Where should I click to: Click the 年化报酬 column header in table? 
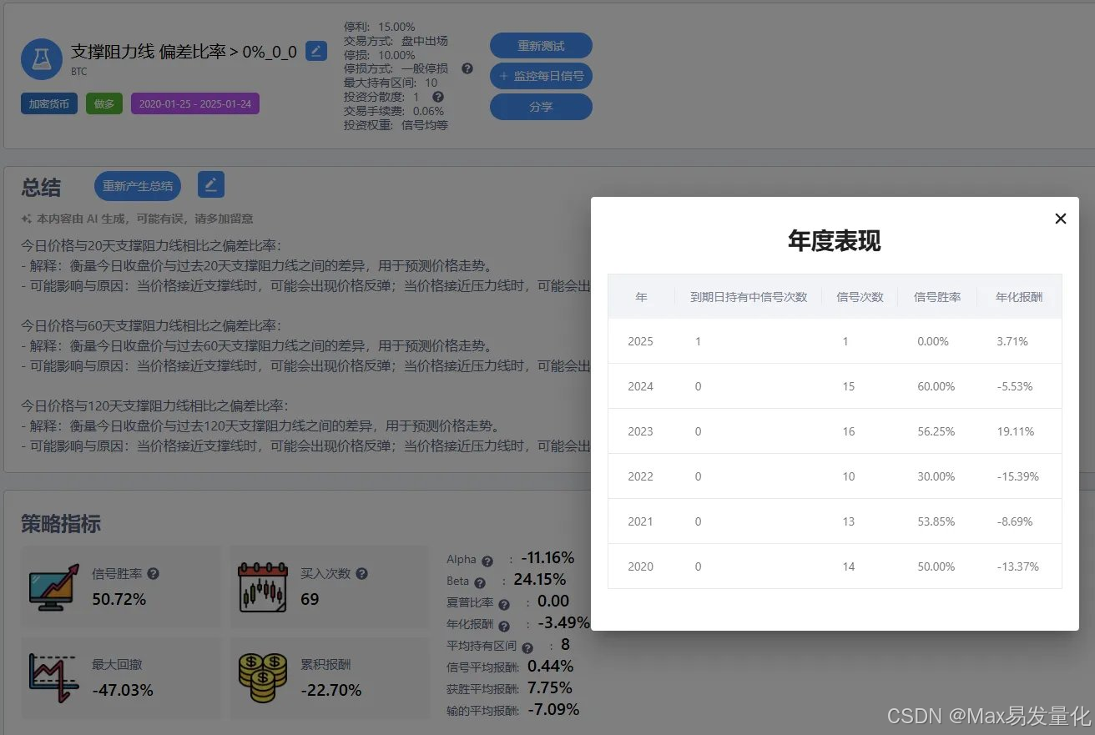click(x=1019, y=296)
